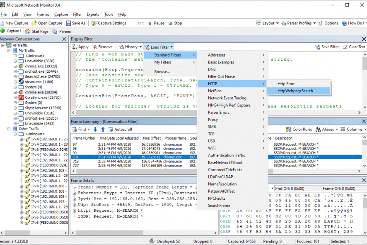367x245 pixels.
Task: Click the Save As floppy icon
Action: coord(68,23)
